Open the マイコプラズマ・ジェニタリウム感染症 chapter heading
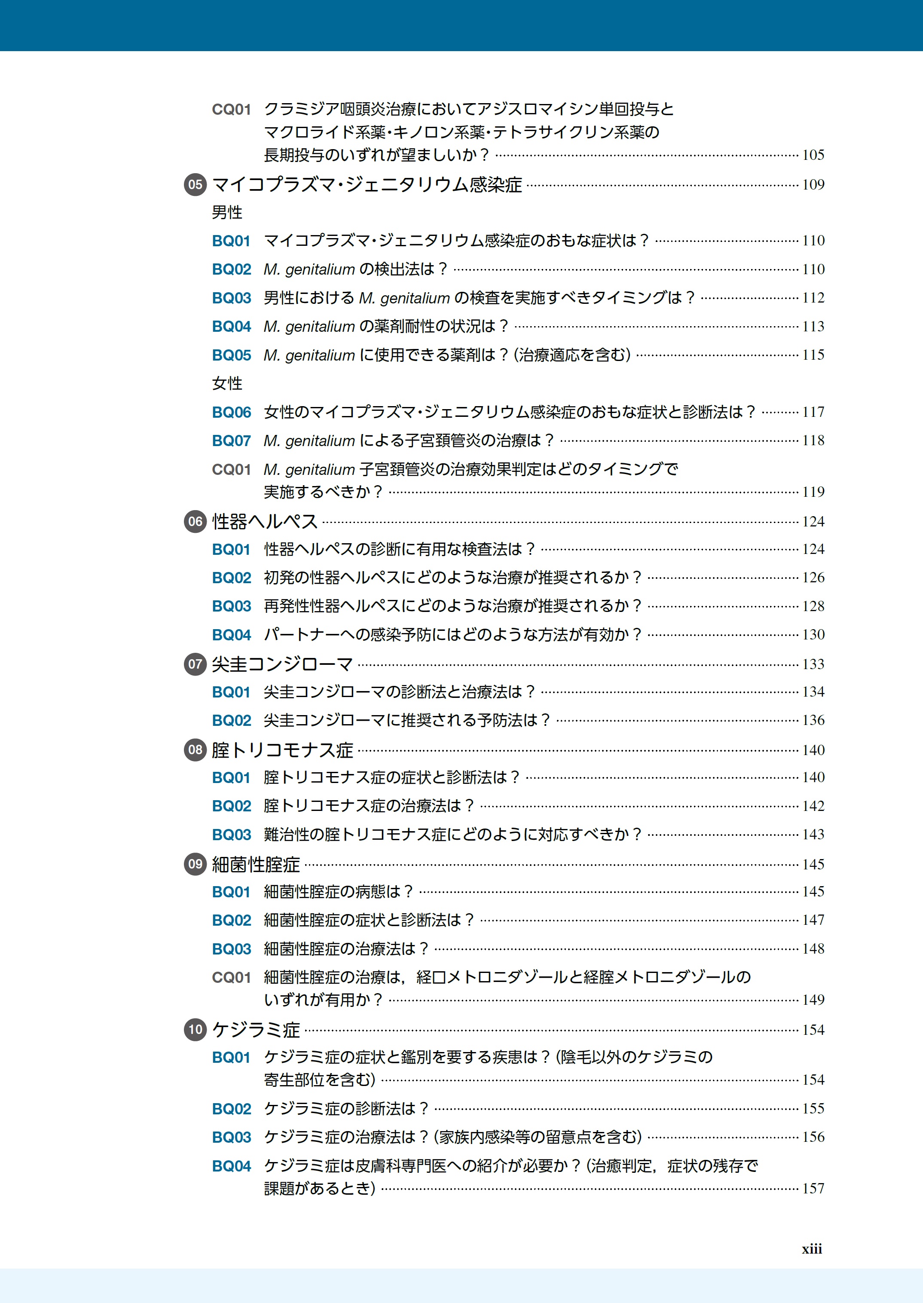The width and height of the screenshot is (923, 1303). click(367, 185)
